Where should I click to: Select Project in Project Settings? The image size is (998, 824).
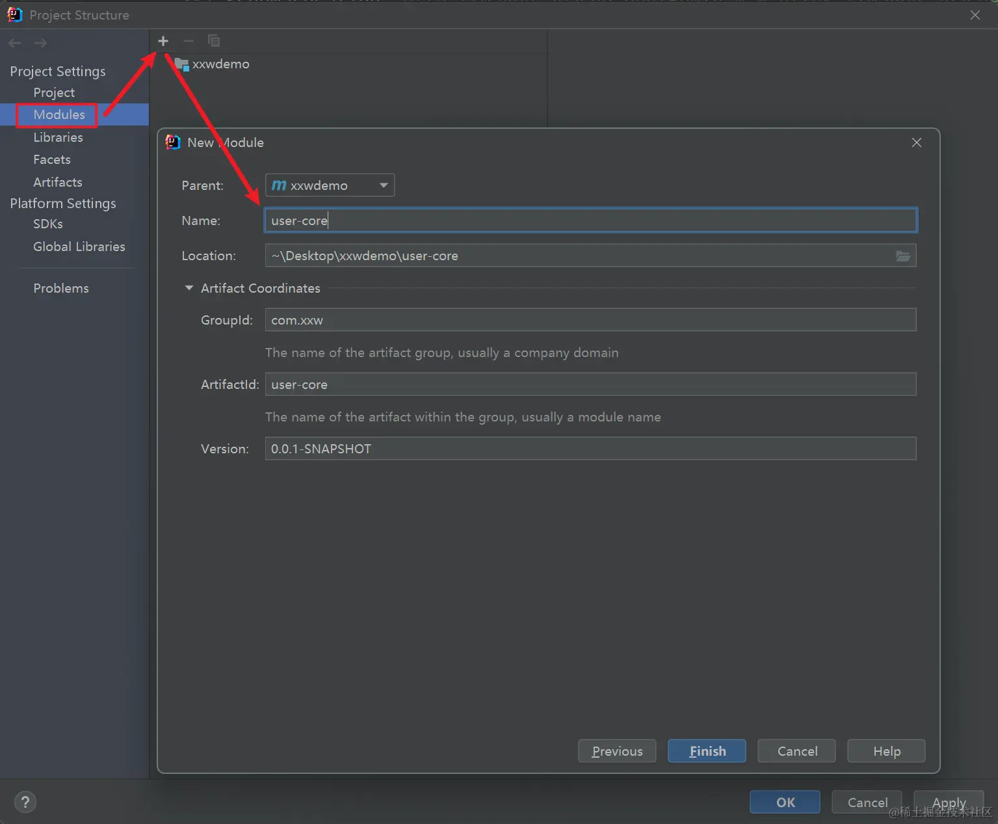tap(54, 92)
